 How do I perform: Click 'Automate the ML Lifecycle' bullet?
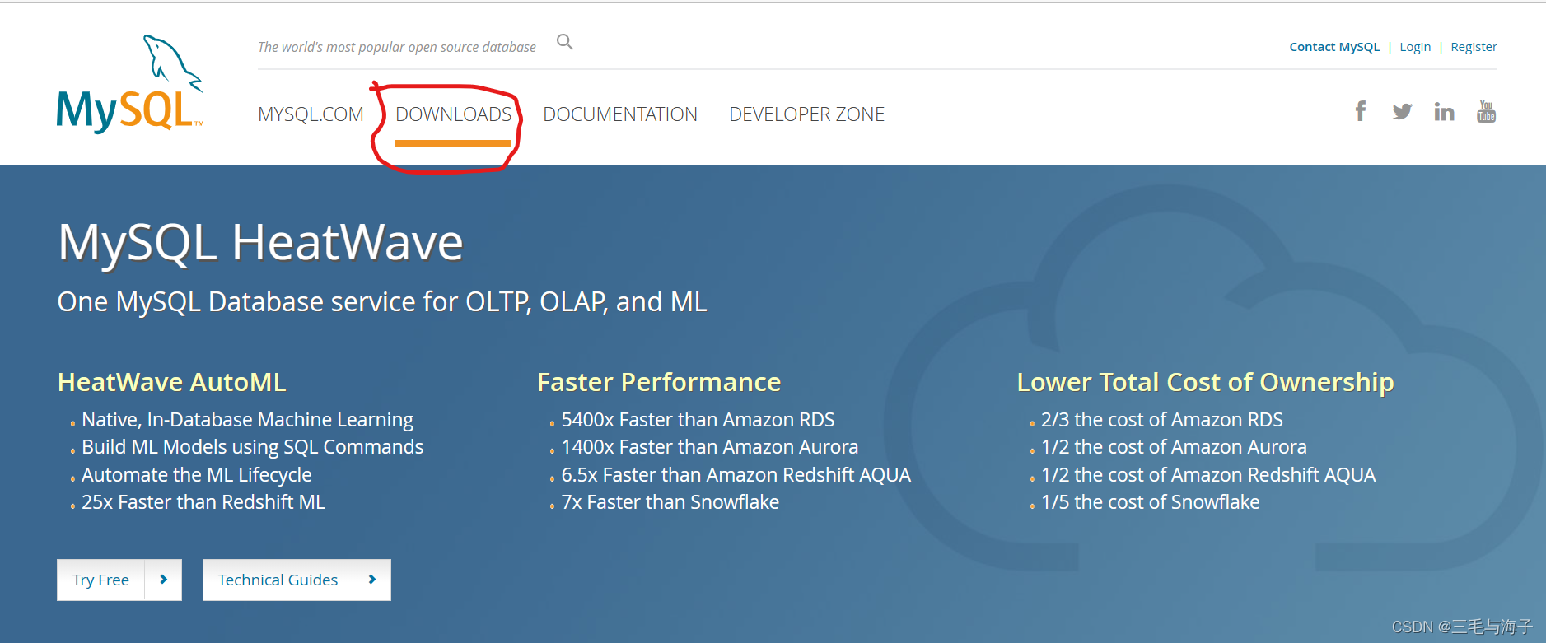197,475
